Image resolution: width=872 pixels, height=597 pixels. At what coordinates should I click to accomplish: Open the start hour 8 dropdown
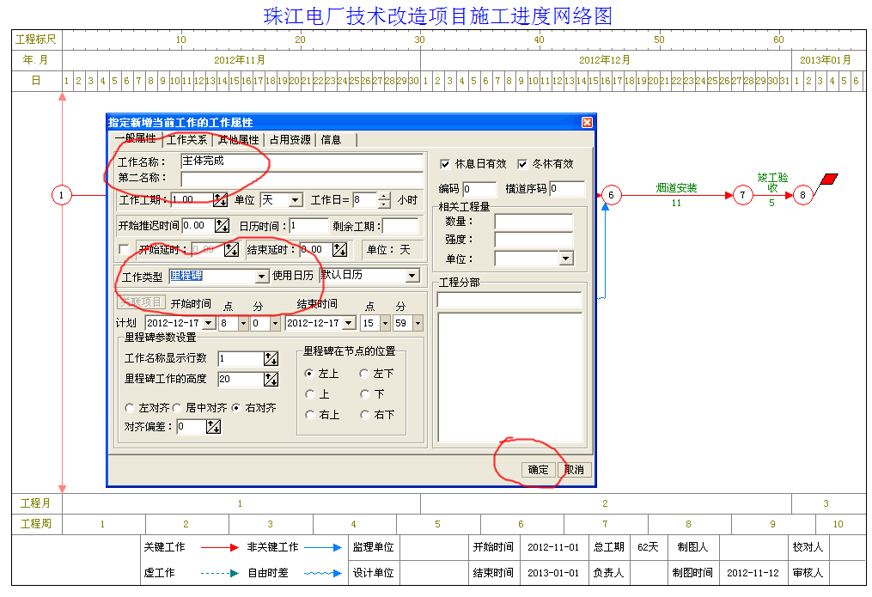[243, 323]
